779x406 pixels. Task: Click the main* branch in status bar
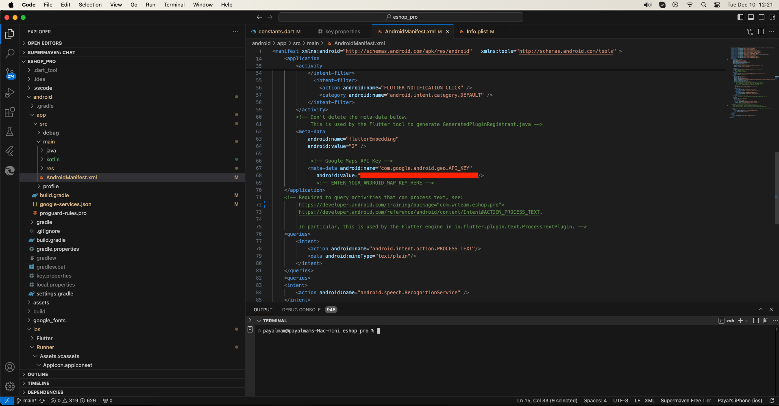tap(27, 401)
